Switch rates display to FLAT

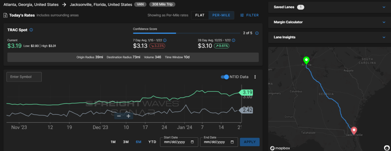(200, 15)
